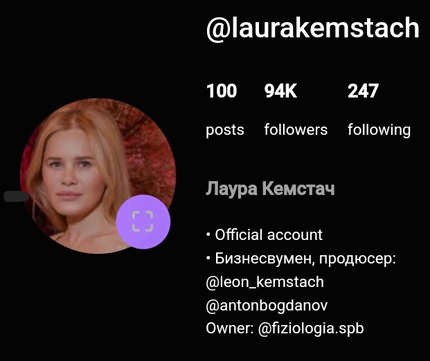Click the number 100
Screen dimensions: 430x361
222,91
